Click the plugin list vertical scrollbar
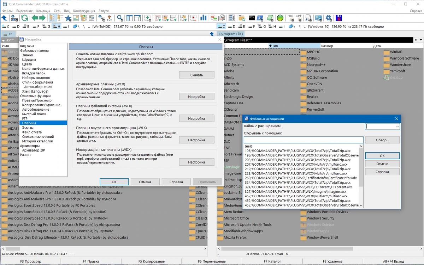The height and width of the screenshot is (265, 424). (x=361, y=175)
